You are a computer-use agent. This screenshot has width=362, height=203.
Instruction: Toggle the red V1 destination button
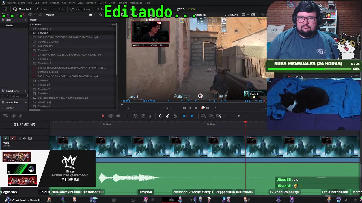point(13,138)
